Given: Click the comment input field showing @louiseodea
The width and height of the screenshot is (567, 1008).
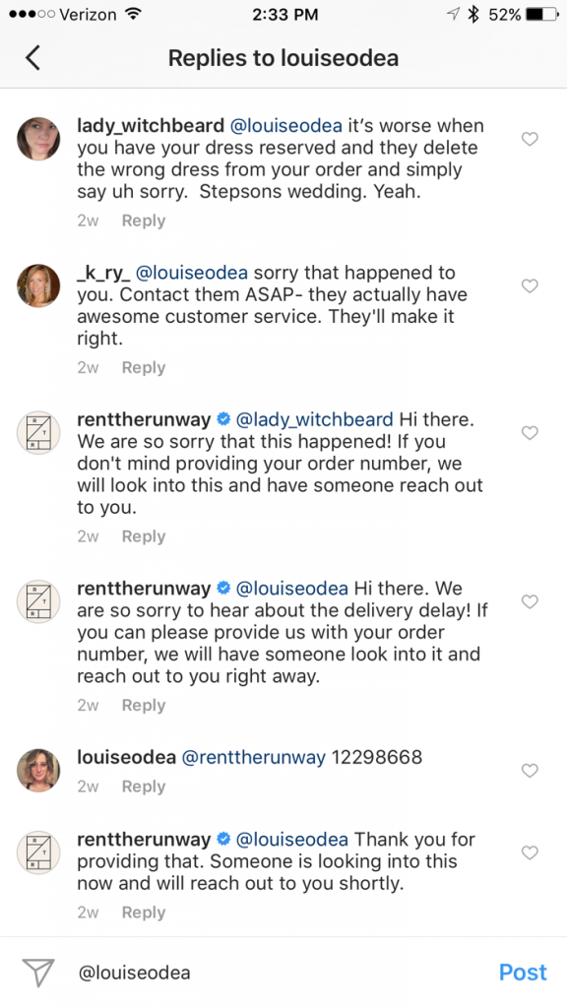Looking at the screenshot, I should click(246, 973).
